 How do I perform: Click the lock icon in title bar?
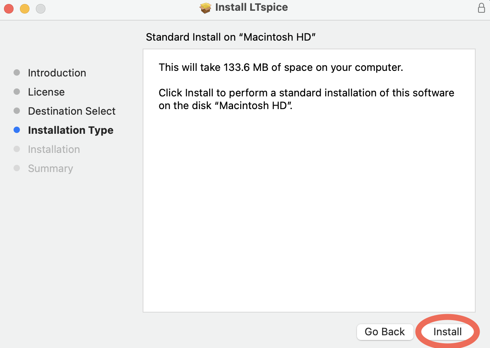(x=481, y=8)
